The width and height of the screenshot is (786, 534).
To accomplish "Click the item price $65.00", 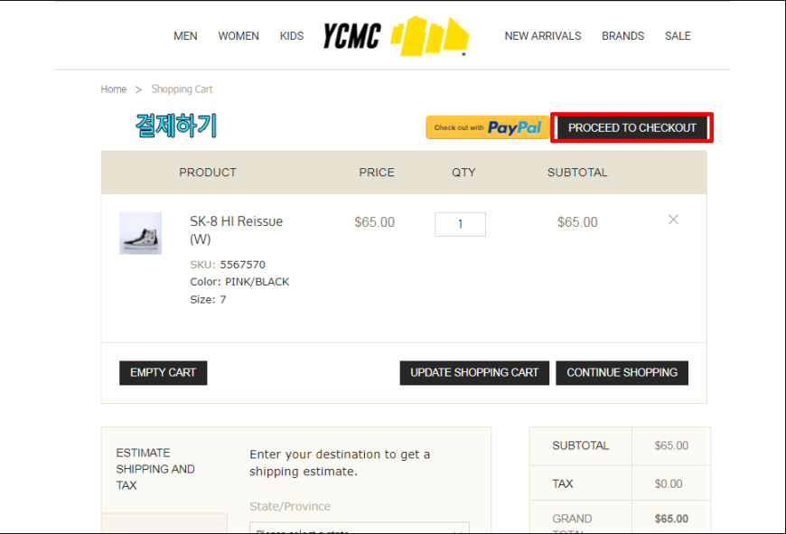I will coord(374,222).
